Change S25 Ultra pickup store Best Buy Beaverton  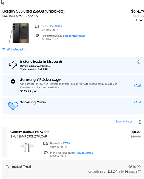[74, 36]
